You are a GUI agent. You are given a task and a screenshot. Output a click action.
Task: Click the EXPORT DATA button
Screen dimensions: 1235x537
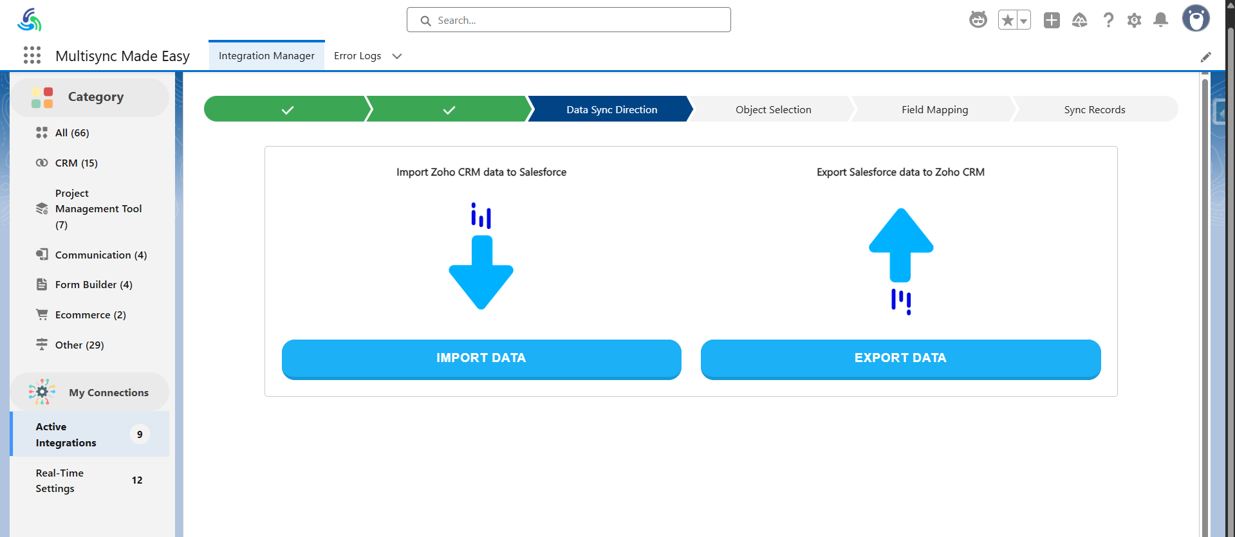(x=900, y=359)
